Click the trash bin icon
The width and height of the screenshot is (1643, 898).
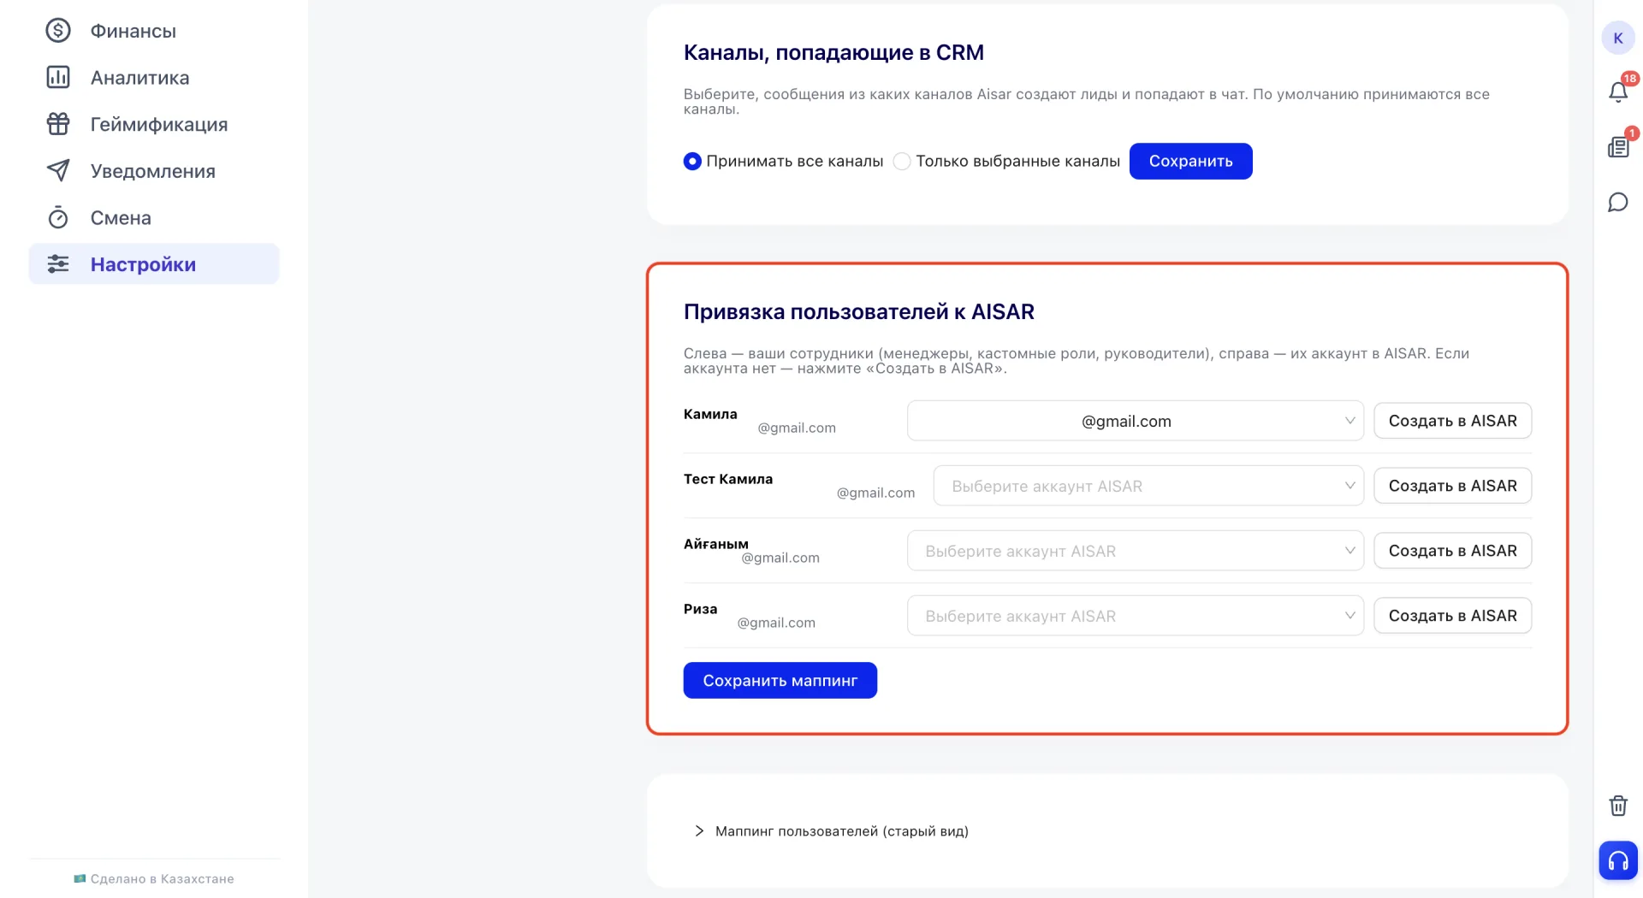1618,806
